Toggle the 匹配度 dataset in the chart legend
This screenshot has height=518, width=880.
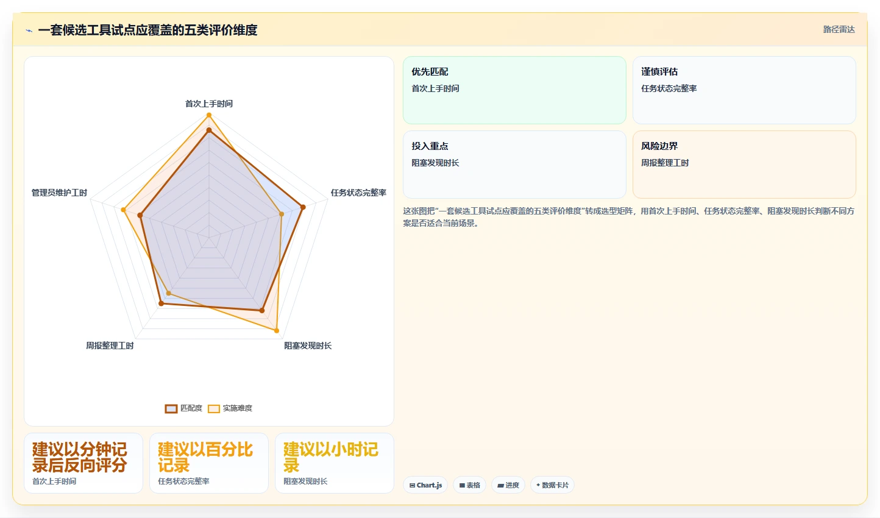click(x=183, y=408)
